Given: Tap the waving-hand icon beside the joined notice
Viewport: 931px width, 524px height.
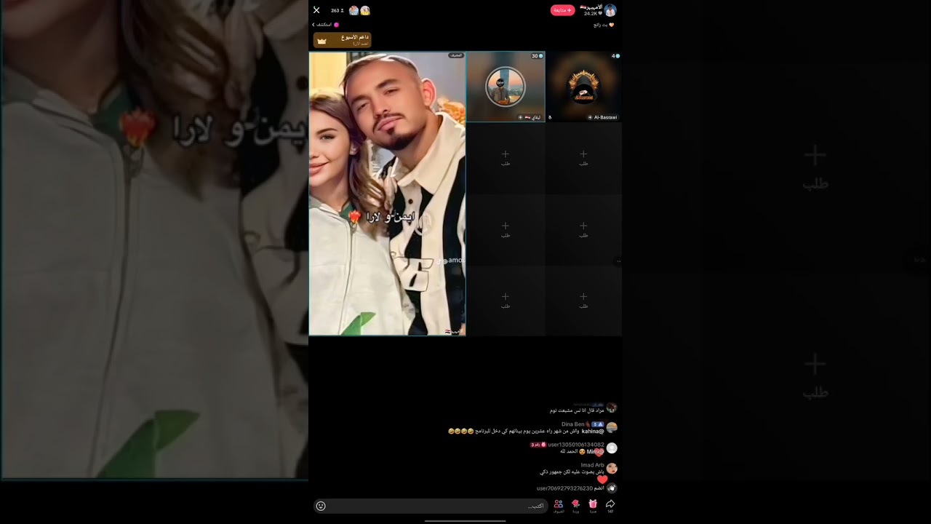Looking at the screenshot, I should (x=612, y=488).
